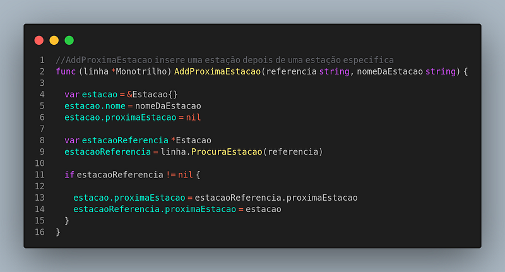Click the green maximize window dot
Screen dimensions: 505x272
pyautogui.click(x=69, y=40)
